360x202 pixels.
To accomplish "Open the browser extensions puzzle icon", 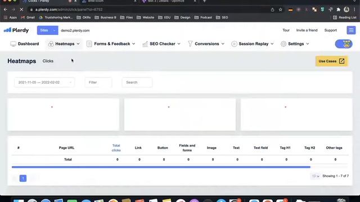I will 338,10.
